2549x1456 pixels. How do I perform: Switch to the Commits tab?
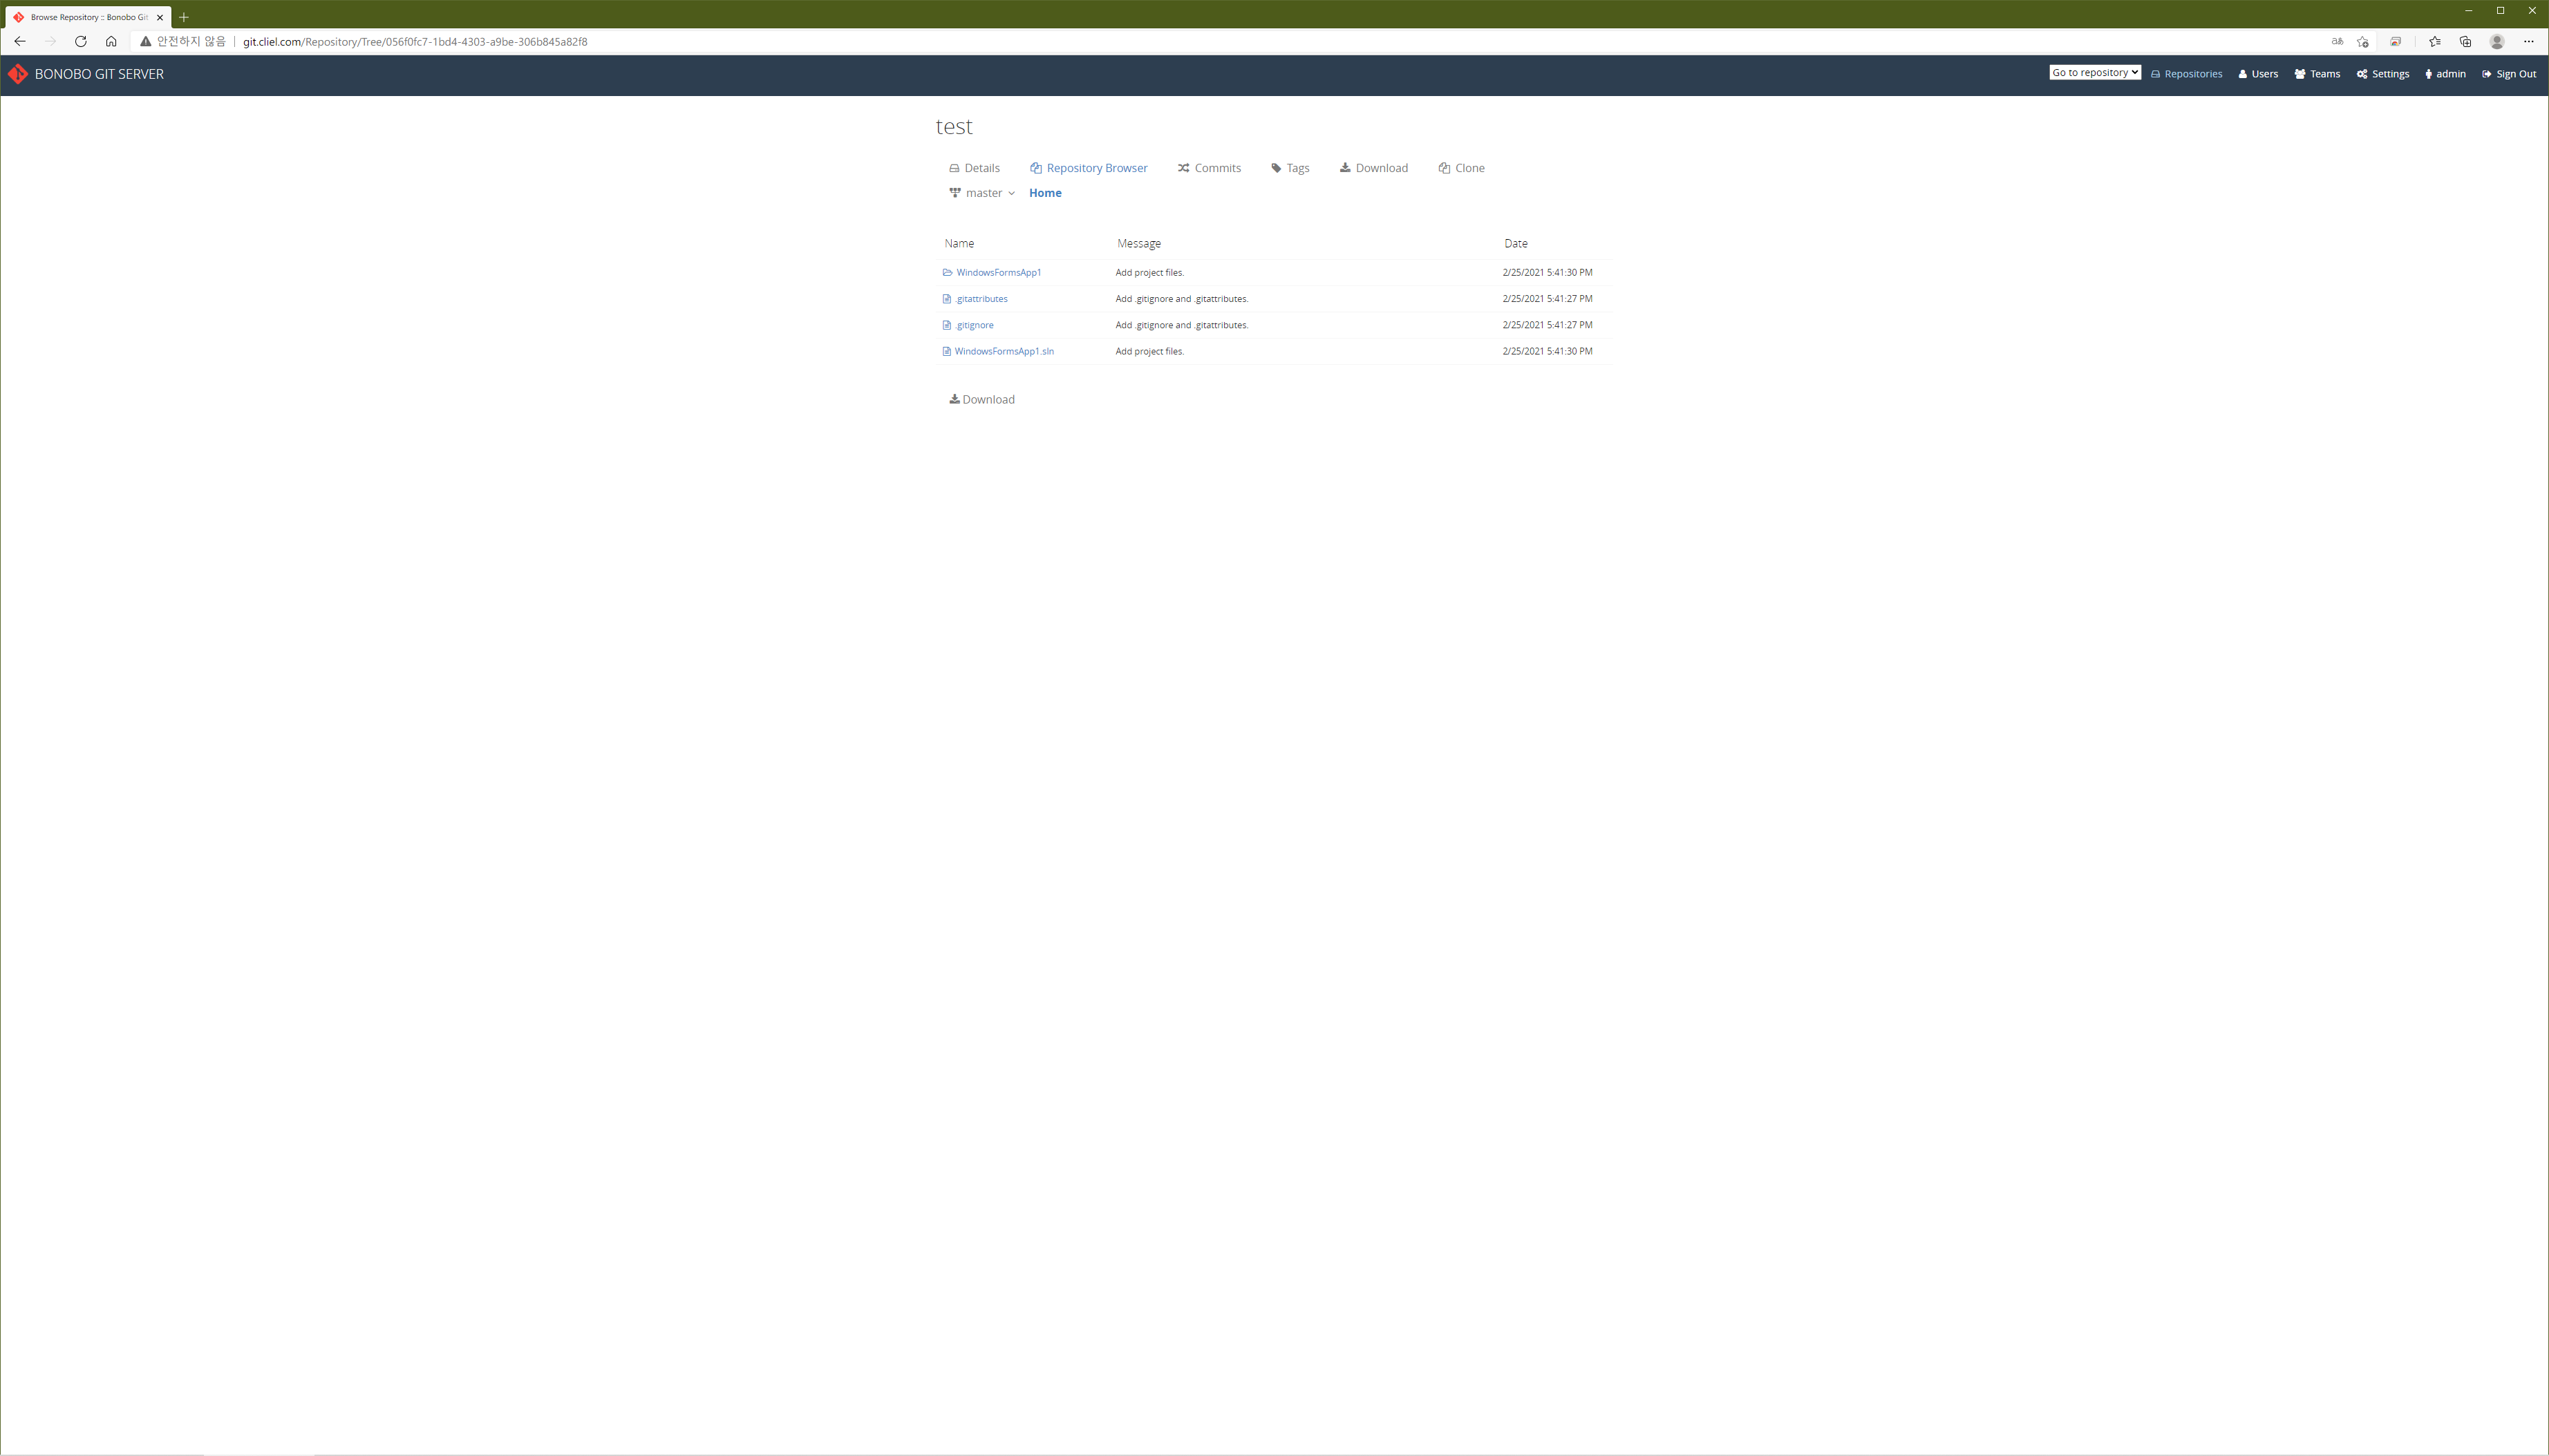point(1209,168)
